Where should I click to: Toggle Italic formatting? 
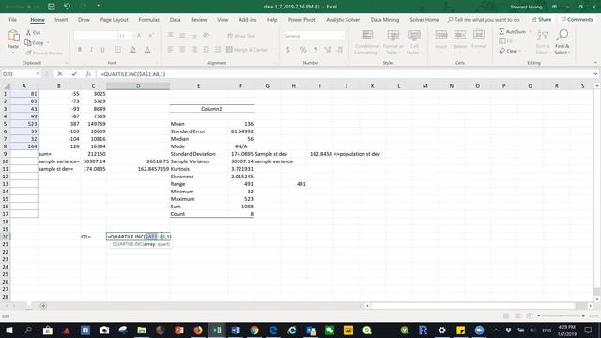(91, 50)
